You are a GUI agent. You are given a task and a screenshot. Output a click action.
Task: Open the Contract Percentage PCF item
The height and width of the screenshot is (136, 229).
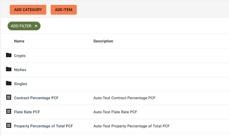[36, 98]
